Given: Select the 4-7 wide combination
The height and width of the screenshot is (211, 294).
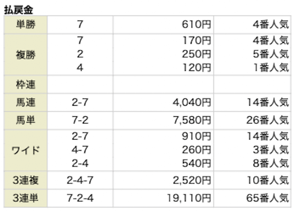Looking at the screenshot, I should click(x=80, y=150).
